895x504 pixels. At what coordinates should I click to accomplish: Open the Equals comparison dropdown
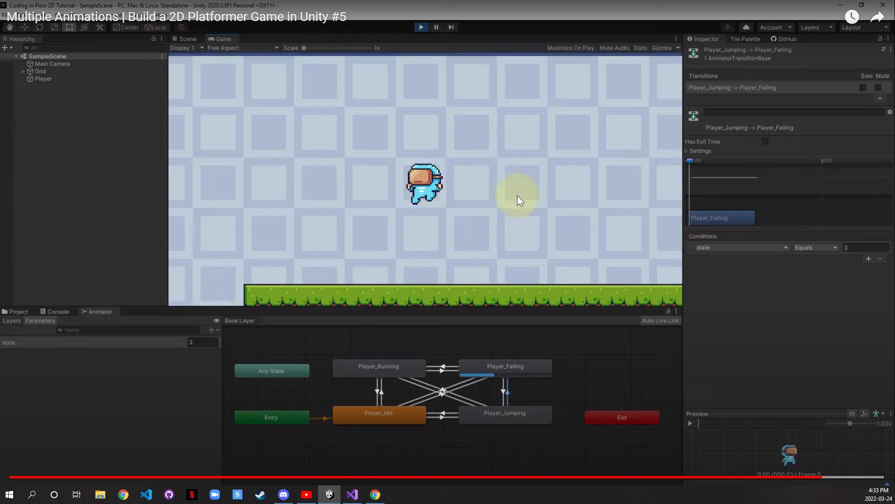coord(816,248)
